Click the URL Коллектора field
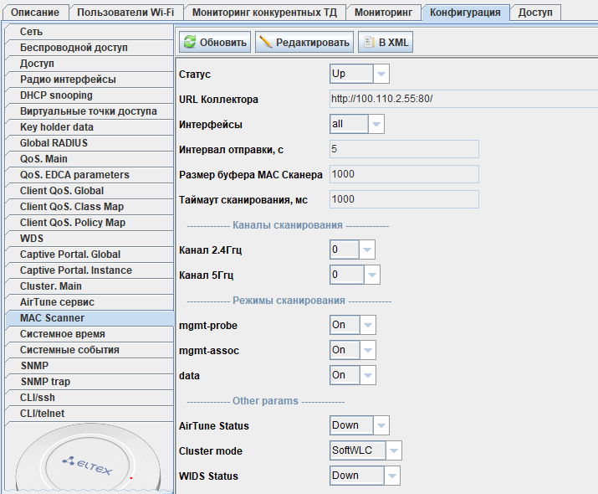Image resolution: width=598 pixels, height=494 pixels. 404,99
